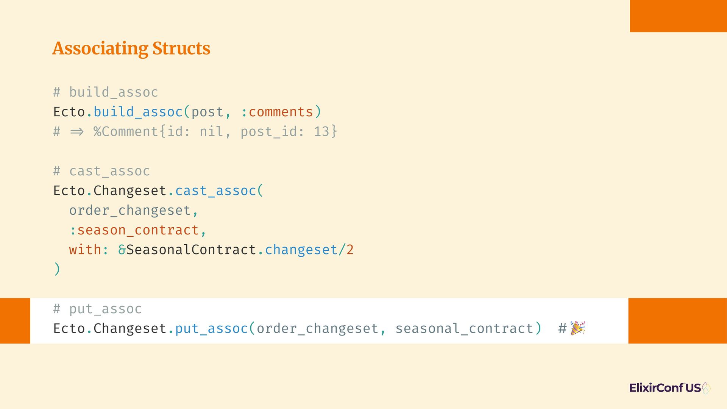Click the :season_contract atom
This screenshot has width=727, height=409.
pyautogui.click(x=134, y=230)
